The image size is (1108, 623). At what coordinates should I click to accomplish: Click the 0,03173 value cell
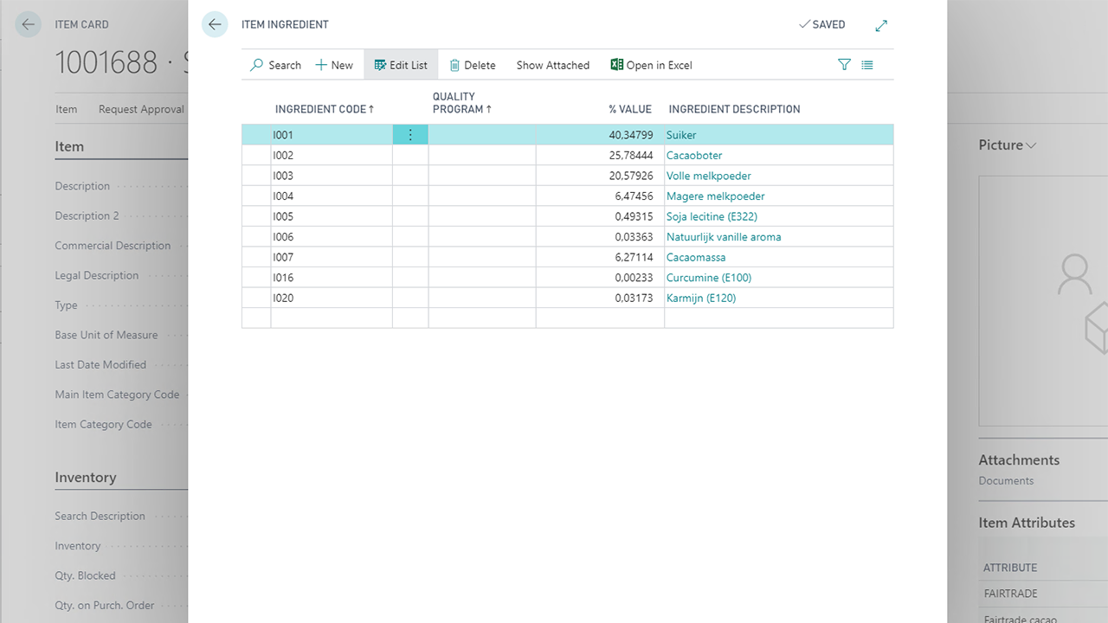pyautogui.click(x=600, y=298)
